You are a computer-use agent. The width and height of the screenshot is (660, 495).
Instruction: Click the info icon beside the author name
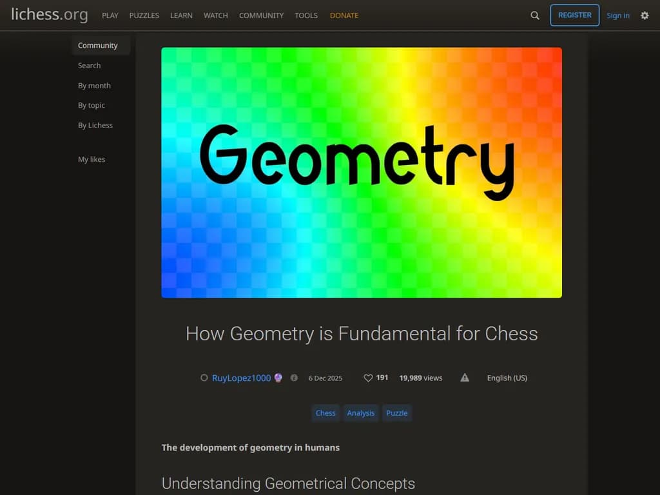click(294, 378)
